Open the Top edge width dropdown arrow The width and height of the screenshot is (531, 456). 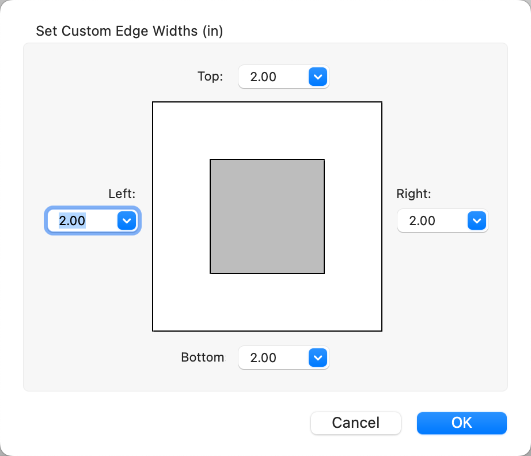(x=318, y=77)
